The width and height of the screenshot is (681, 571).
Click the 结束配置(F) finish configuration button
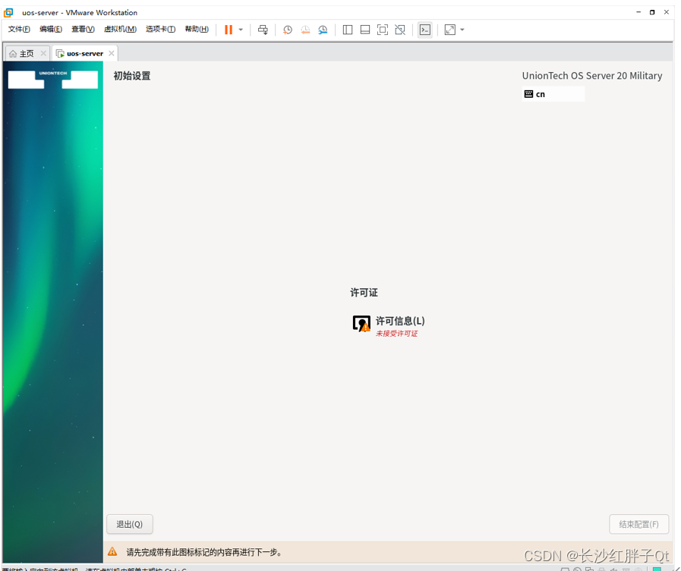(638, 524)
